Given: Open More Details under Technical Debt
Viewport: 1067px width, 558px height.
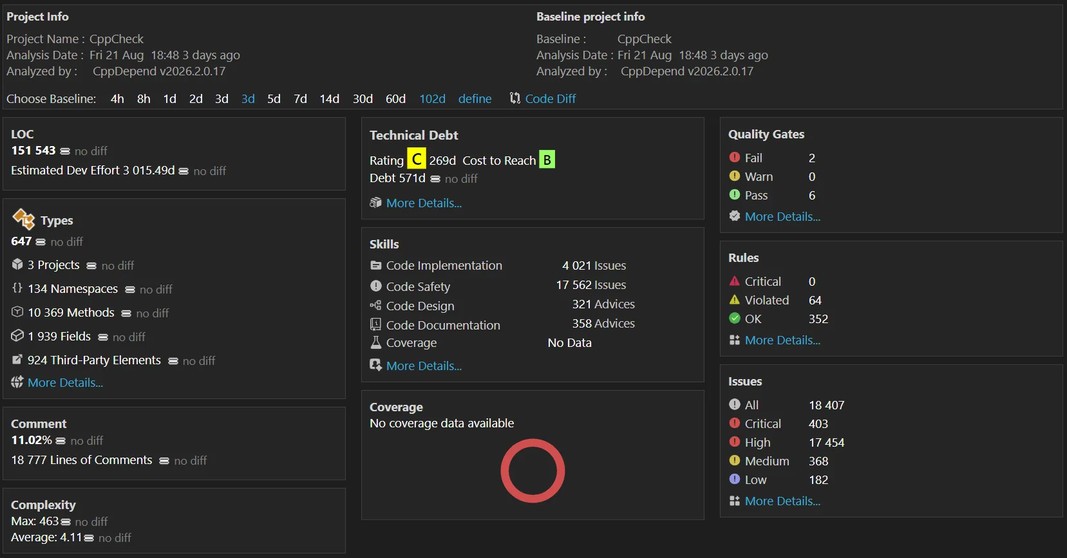Looking at the screenshot, I should point(424,203).
